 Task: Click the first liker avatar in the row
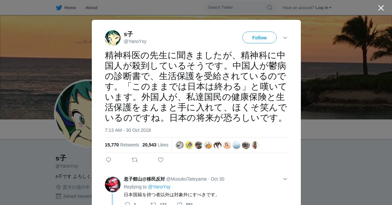[x=180, y=145]
